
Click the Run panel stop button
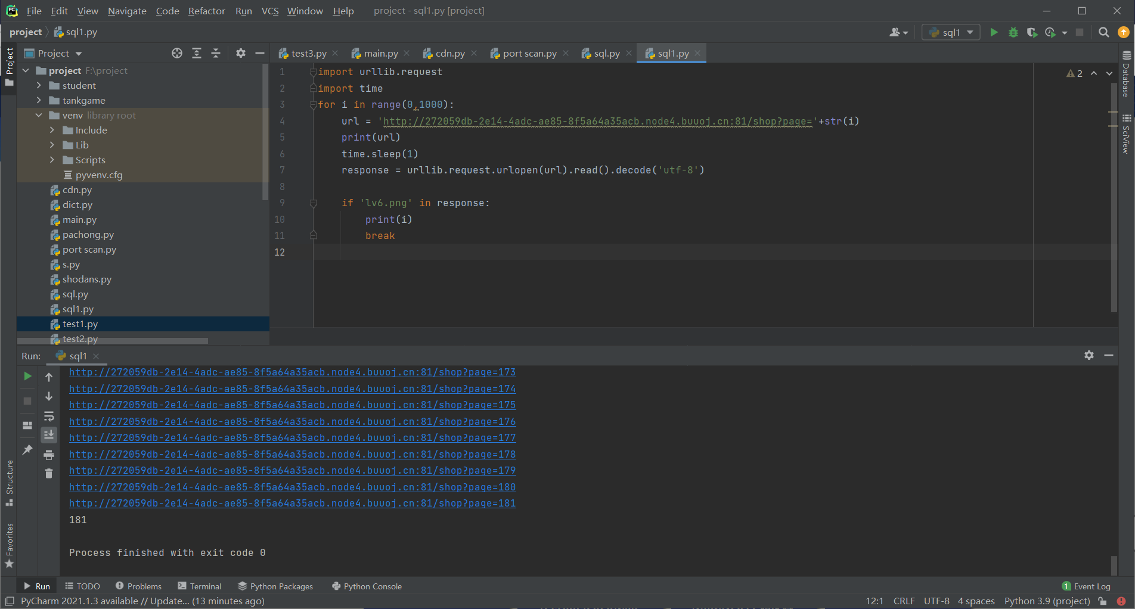pyautogui.click(x=27, y=401)
